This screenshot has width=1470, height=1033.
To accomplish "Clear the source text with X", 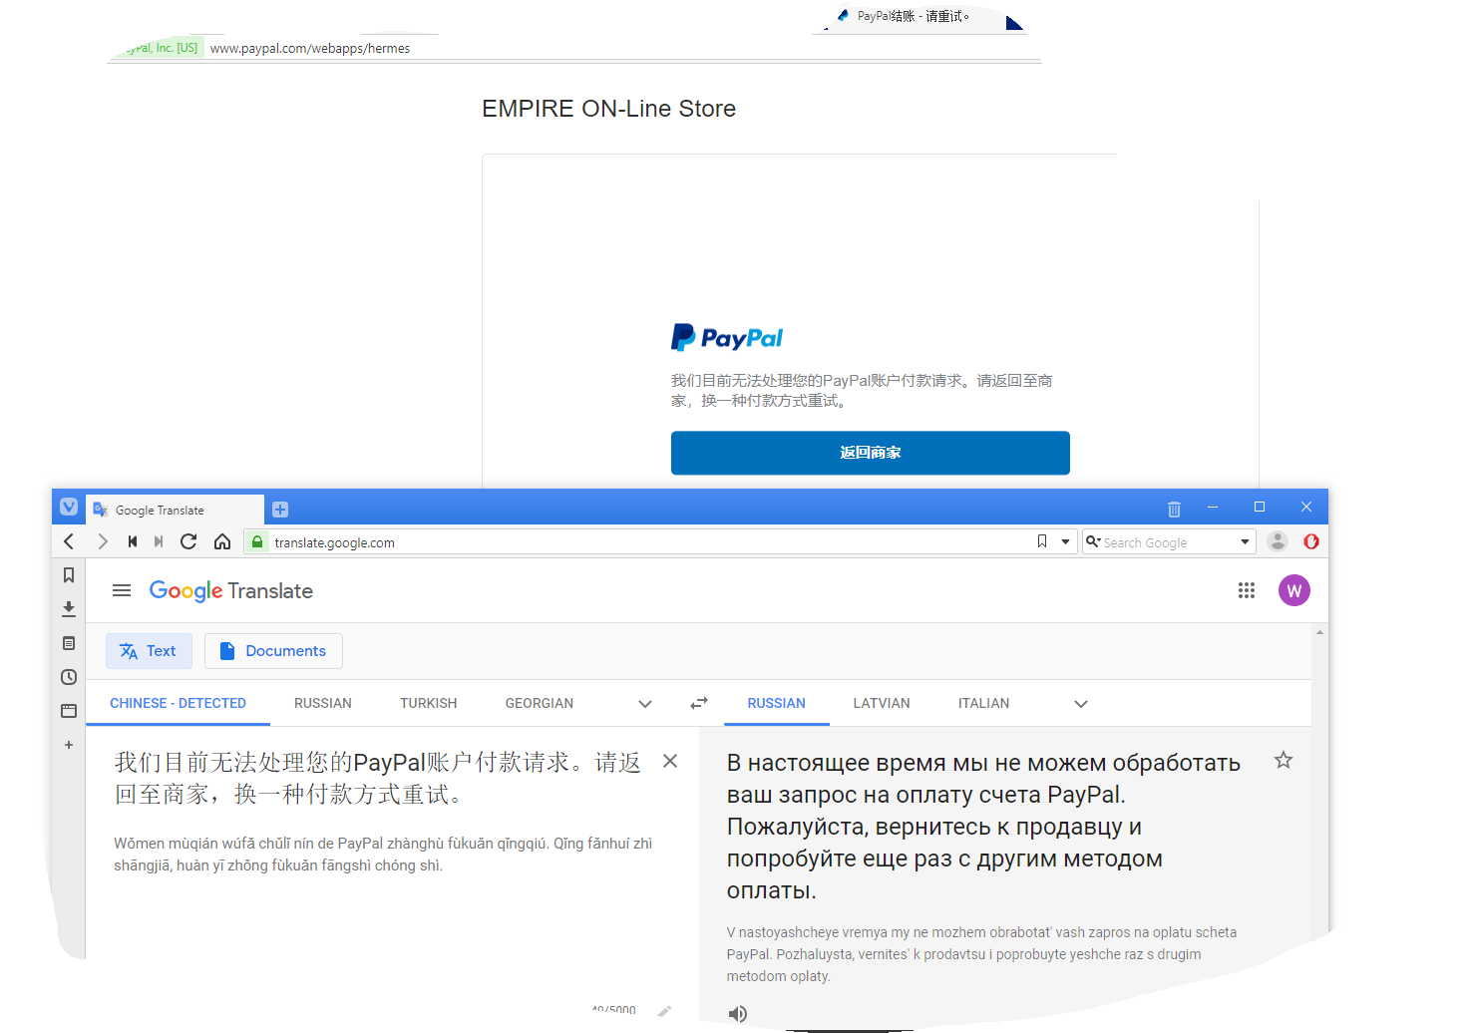I will [x=670, y=761].
